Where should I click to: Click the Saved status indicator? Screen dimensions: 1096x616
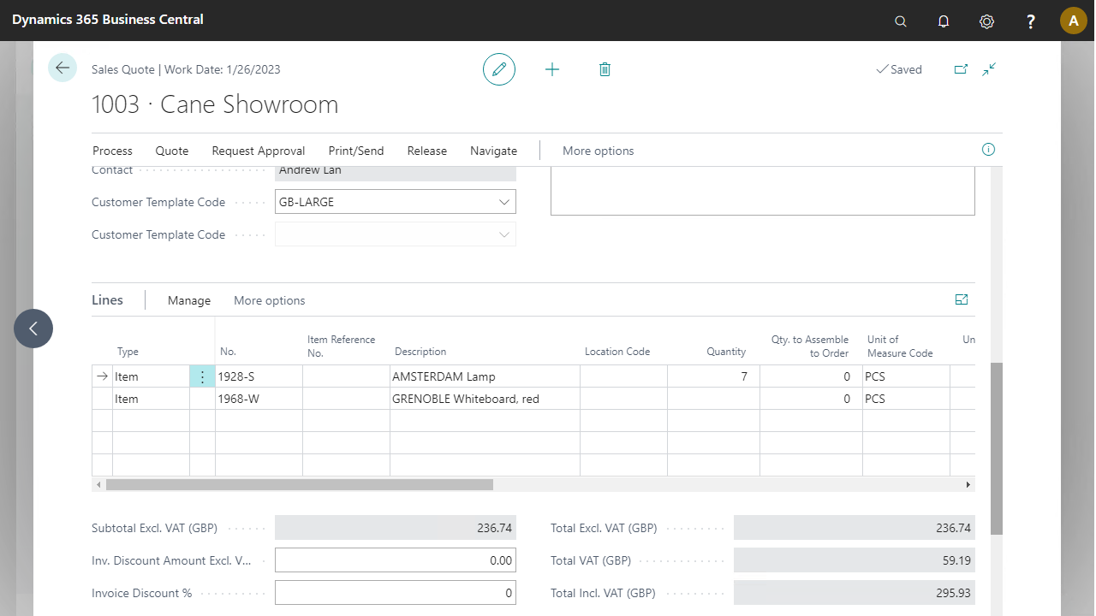coord(899,69)
